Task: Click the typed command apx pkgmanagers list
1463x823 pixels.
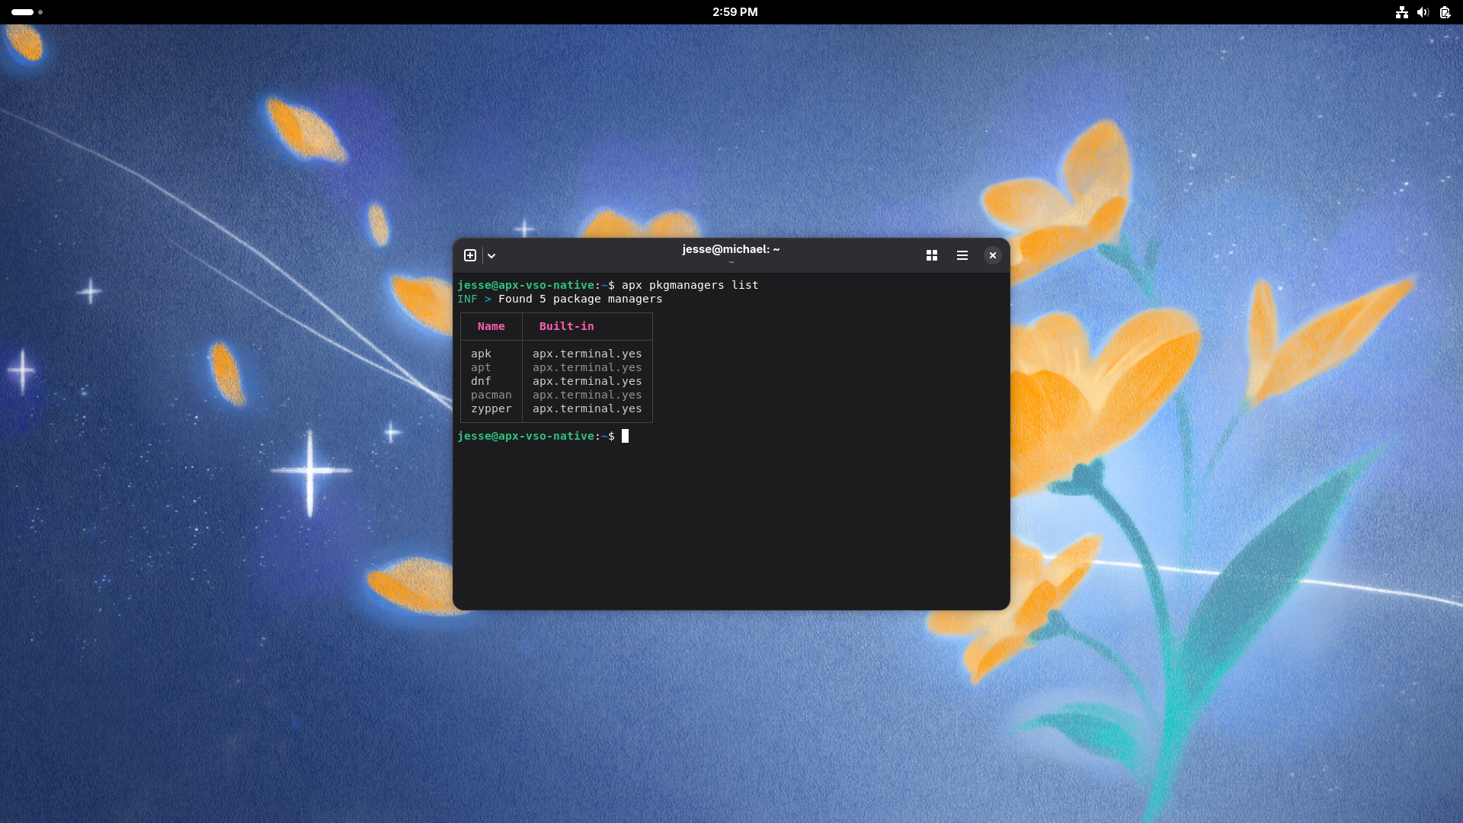Action: point(690,285)
